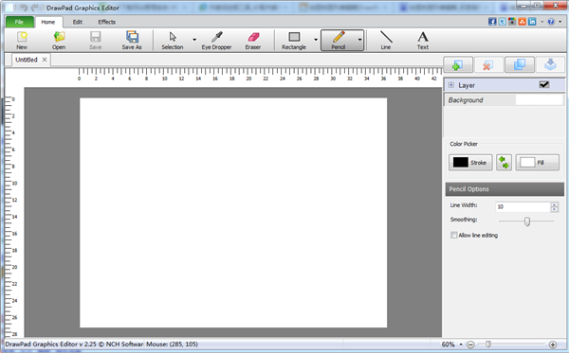The width and height of the screenshot is (569, 353).
Task: Enable Allow line editing checkbox
Action: [x=453, y=235]
